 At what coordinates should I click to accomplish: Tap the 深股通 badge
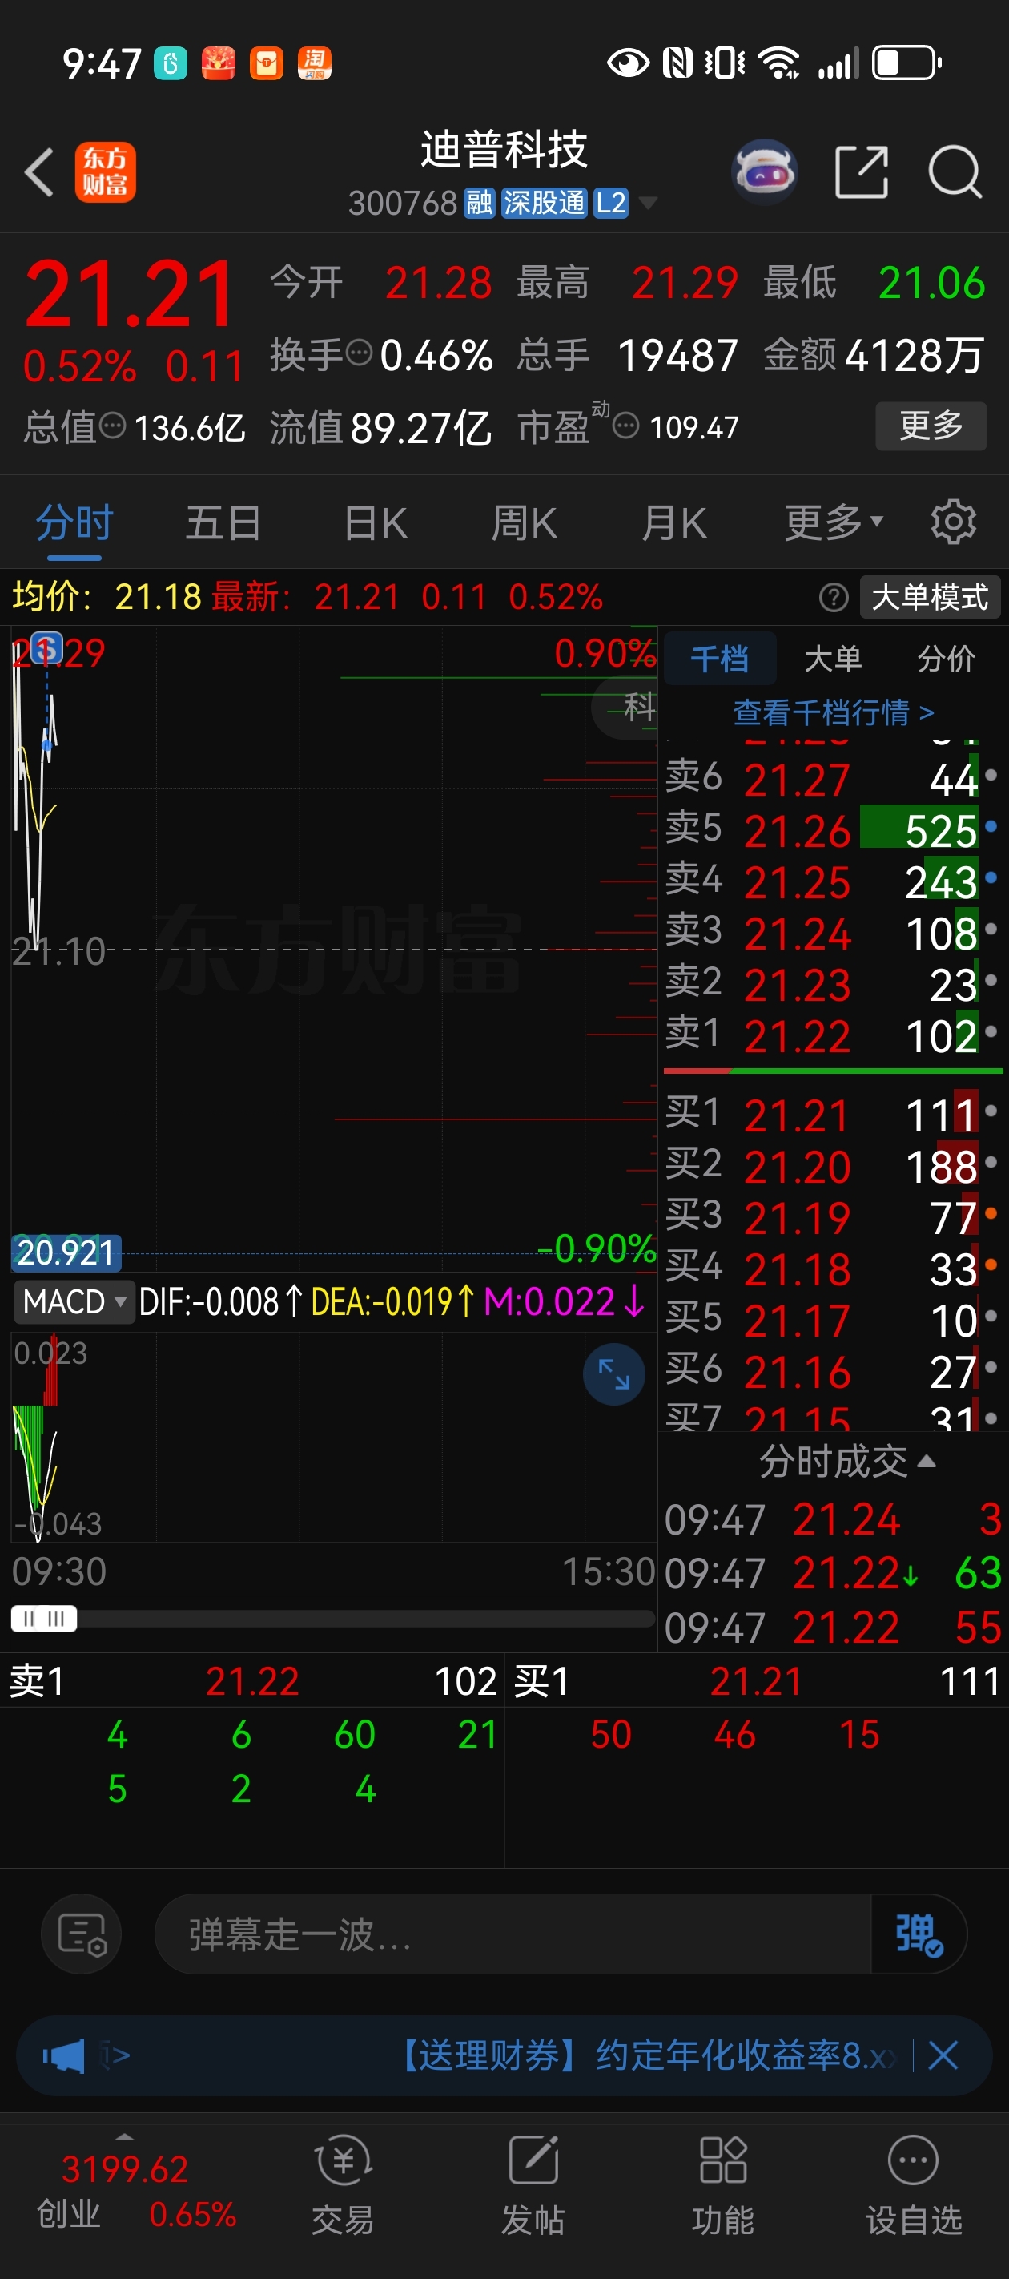point(544,203)
